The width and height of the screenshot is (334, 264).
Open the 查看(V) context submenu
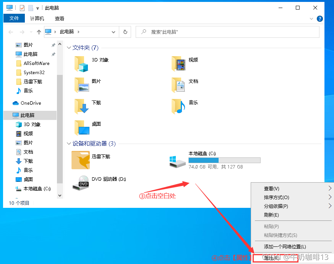click(292, 189)
